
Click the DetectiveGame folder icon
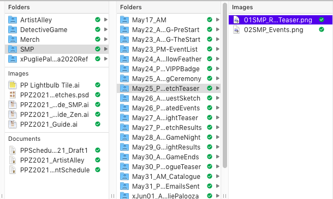point(13,29)
